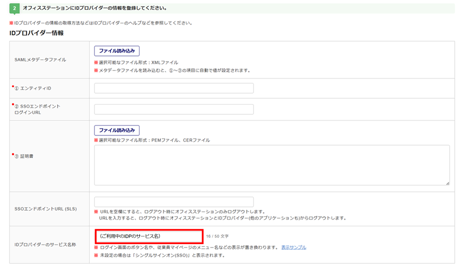
Task: Click inside the 証明書 text area
Action: tap(272, 165)
